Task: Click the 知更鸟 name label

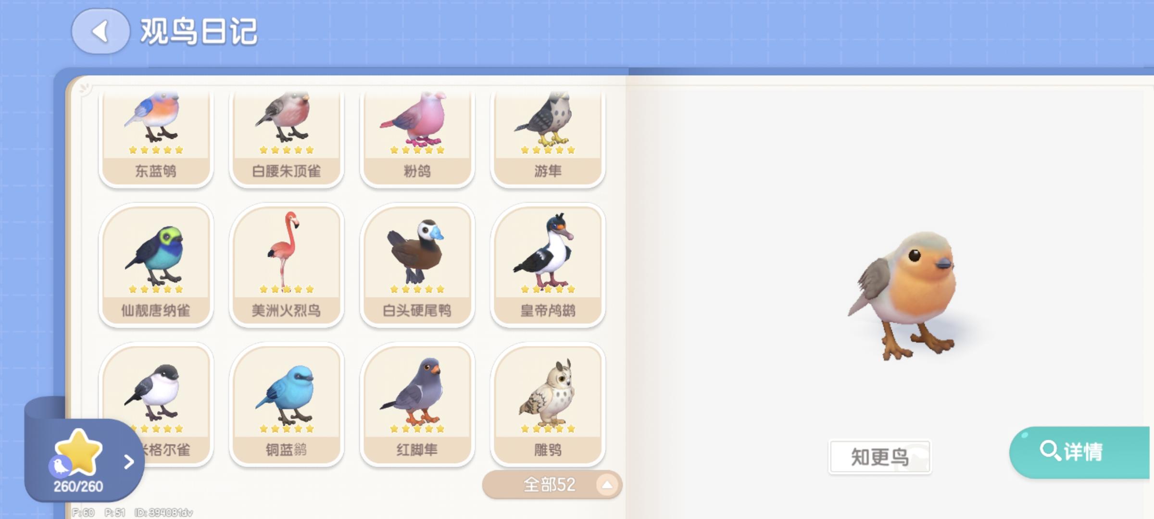Action: [879, 457]
